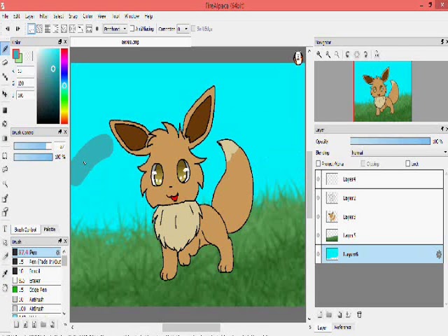Open the File menu
Screen dimensions: 448x336
(x=5, y=16)
